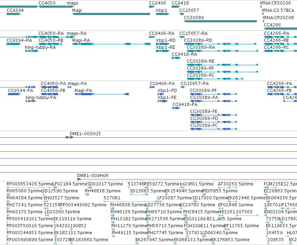Select EST RH27241.5prime
Viewport: 297px width, 245px height.
8,208
